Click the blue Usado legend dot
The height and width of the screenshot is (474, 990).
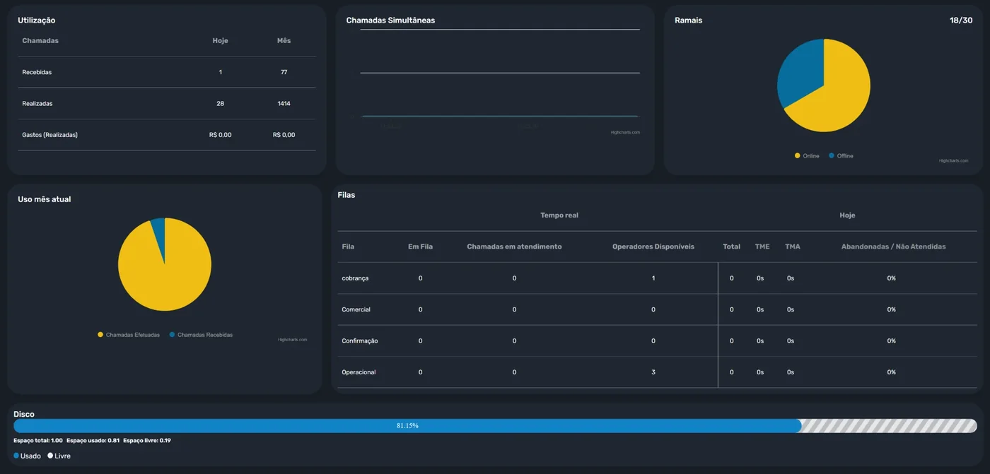coord(16,456)
